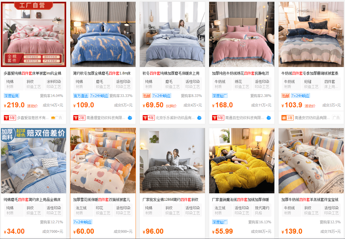Click the blue chat icon beside 北京乐乐熊针纺织品

199,118
